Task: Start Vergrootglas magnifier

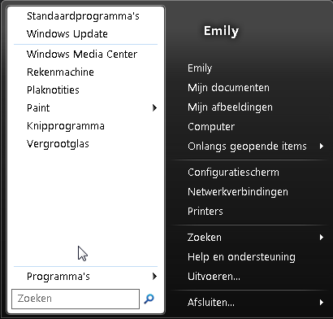Action: point(58,144)
